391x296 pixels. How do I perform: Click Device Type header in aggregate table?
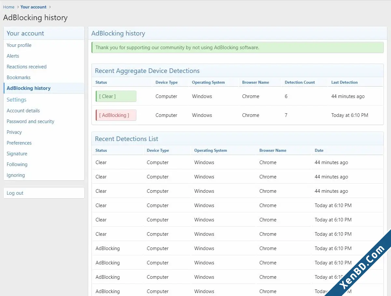point(167,82)
